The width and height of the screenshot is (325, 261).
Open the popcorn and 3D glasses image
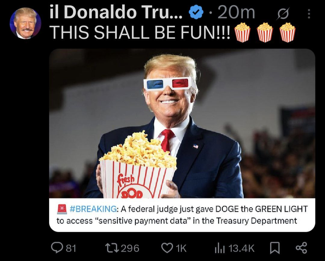182,124
